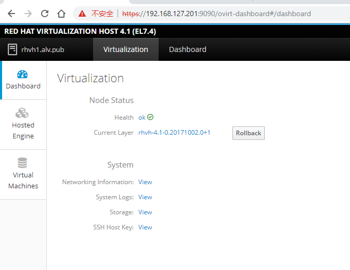The width and height of the screenshot is (350, 270).
Task: Click the Current Layer label
Action: (113, 133)
